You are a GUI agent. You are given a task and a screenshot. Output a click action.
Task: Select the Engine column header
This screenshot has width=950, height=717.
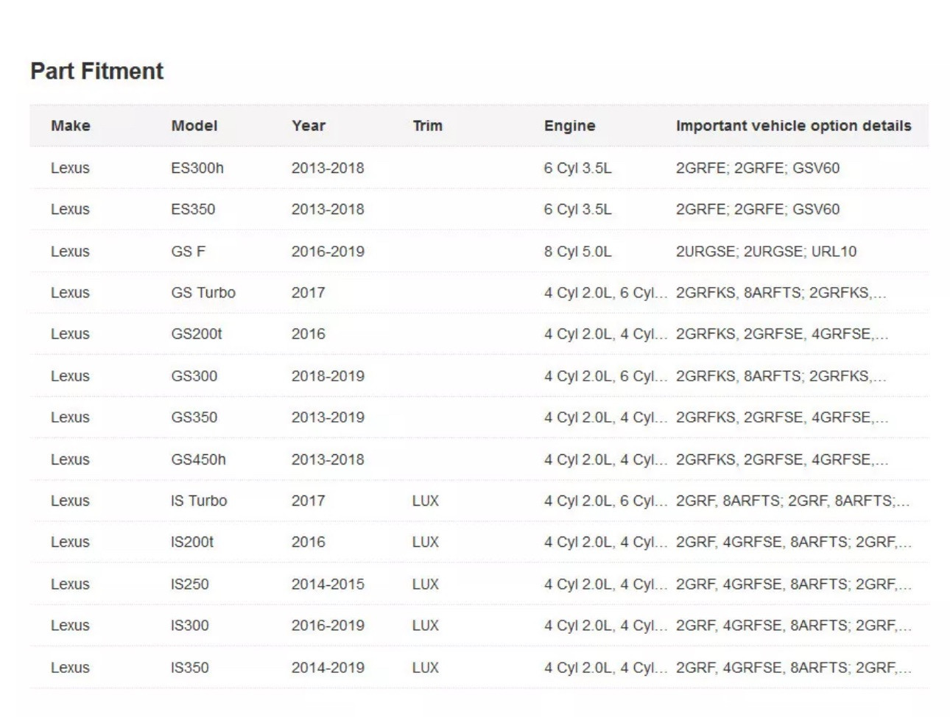click(x=569, y=126)
